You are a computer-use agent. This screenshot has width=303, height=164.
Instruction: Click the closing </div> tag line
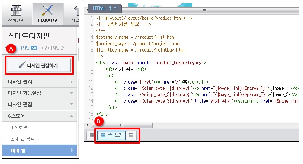point(103,114)
